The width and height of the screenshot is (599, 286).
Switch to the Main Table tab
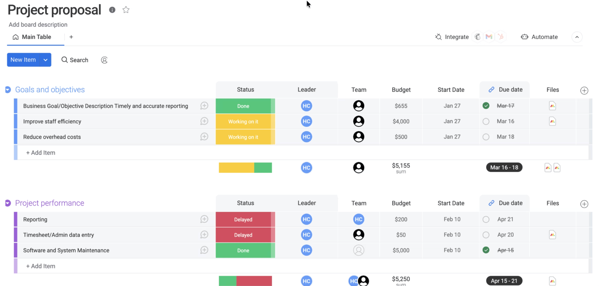(32, 37)
